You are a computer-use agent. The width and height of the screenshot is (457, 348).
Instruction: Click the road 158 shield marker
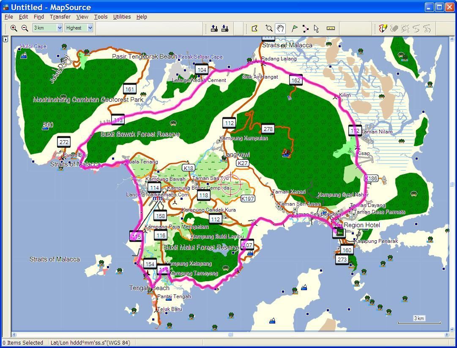(160, 216)
